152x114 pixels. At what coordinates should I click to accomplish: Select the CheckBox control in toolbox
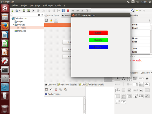[x=141, y=90]
